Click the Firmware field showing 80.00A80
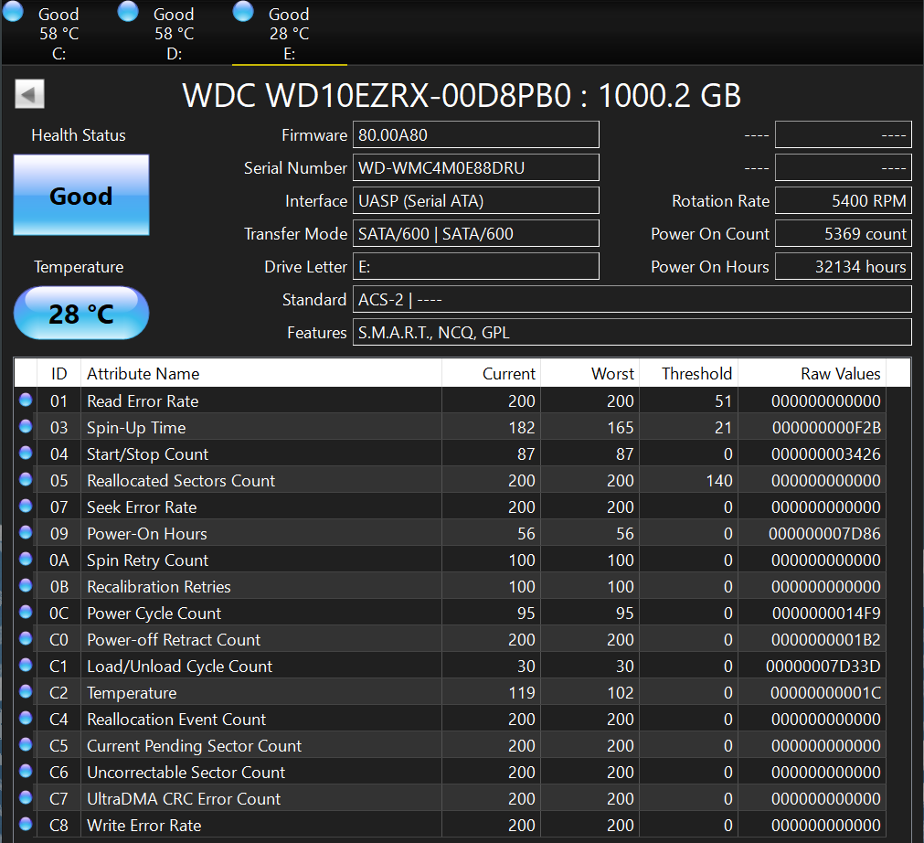 tap(475, 135)
